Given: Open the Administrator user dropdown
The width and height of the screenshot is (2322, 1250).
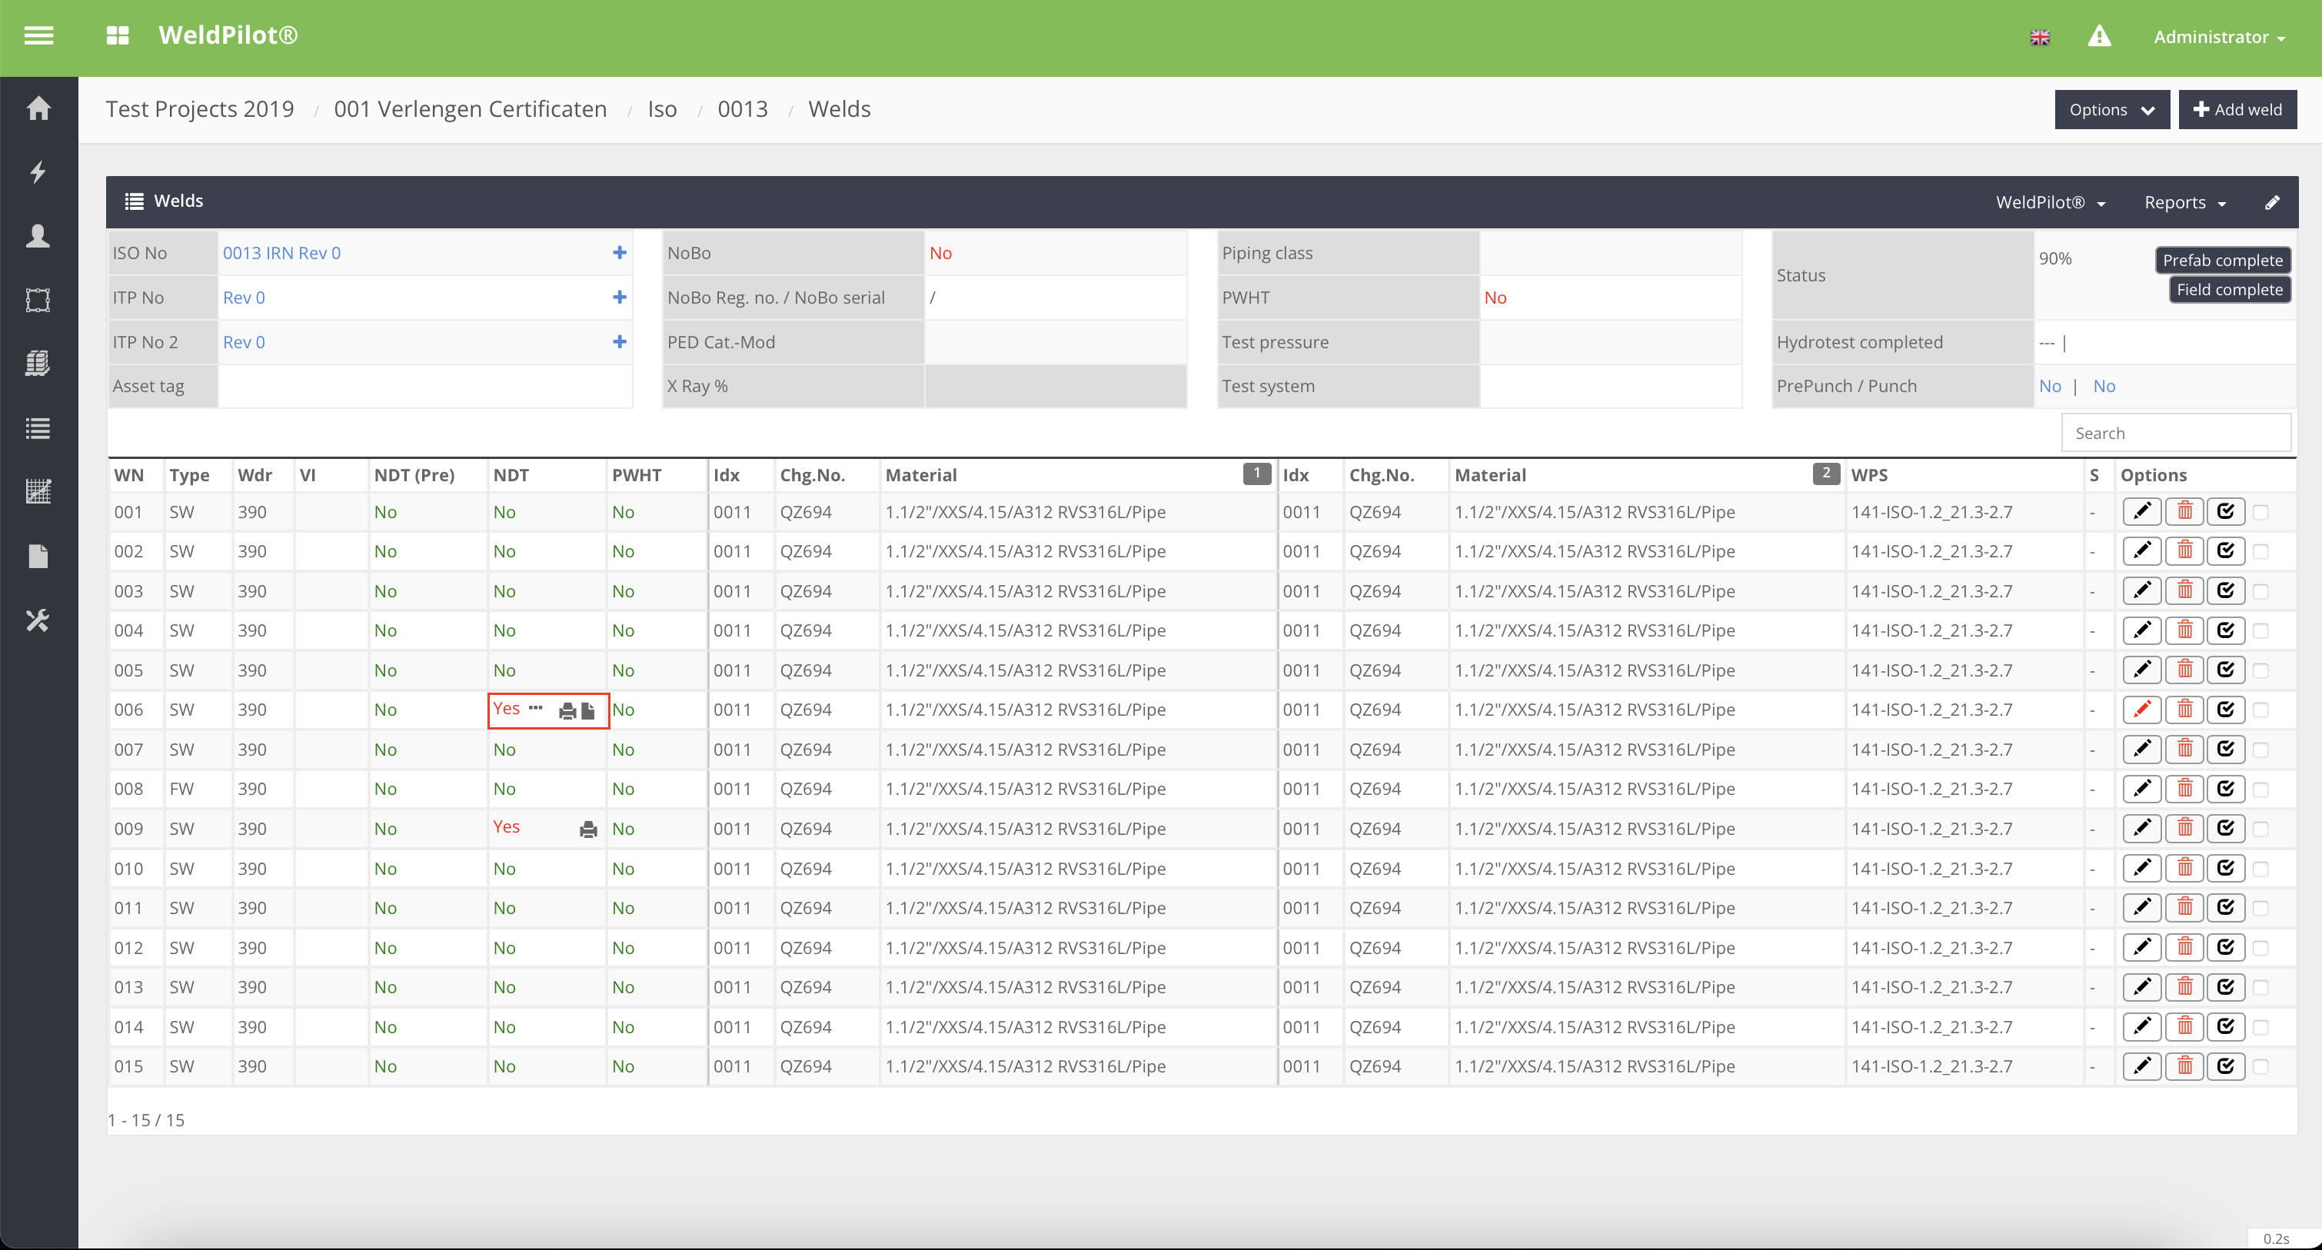Looking at the screenshot, I should pyautogui.click(x=2218, y=37).
